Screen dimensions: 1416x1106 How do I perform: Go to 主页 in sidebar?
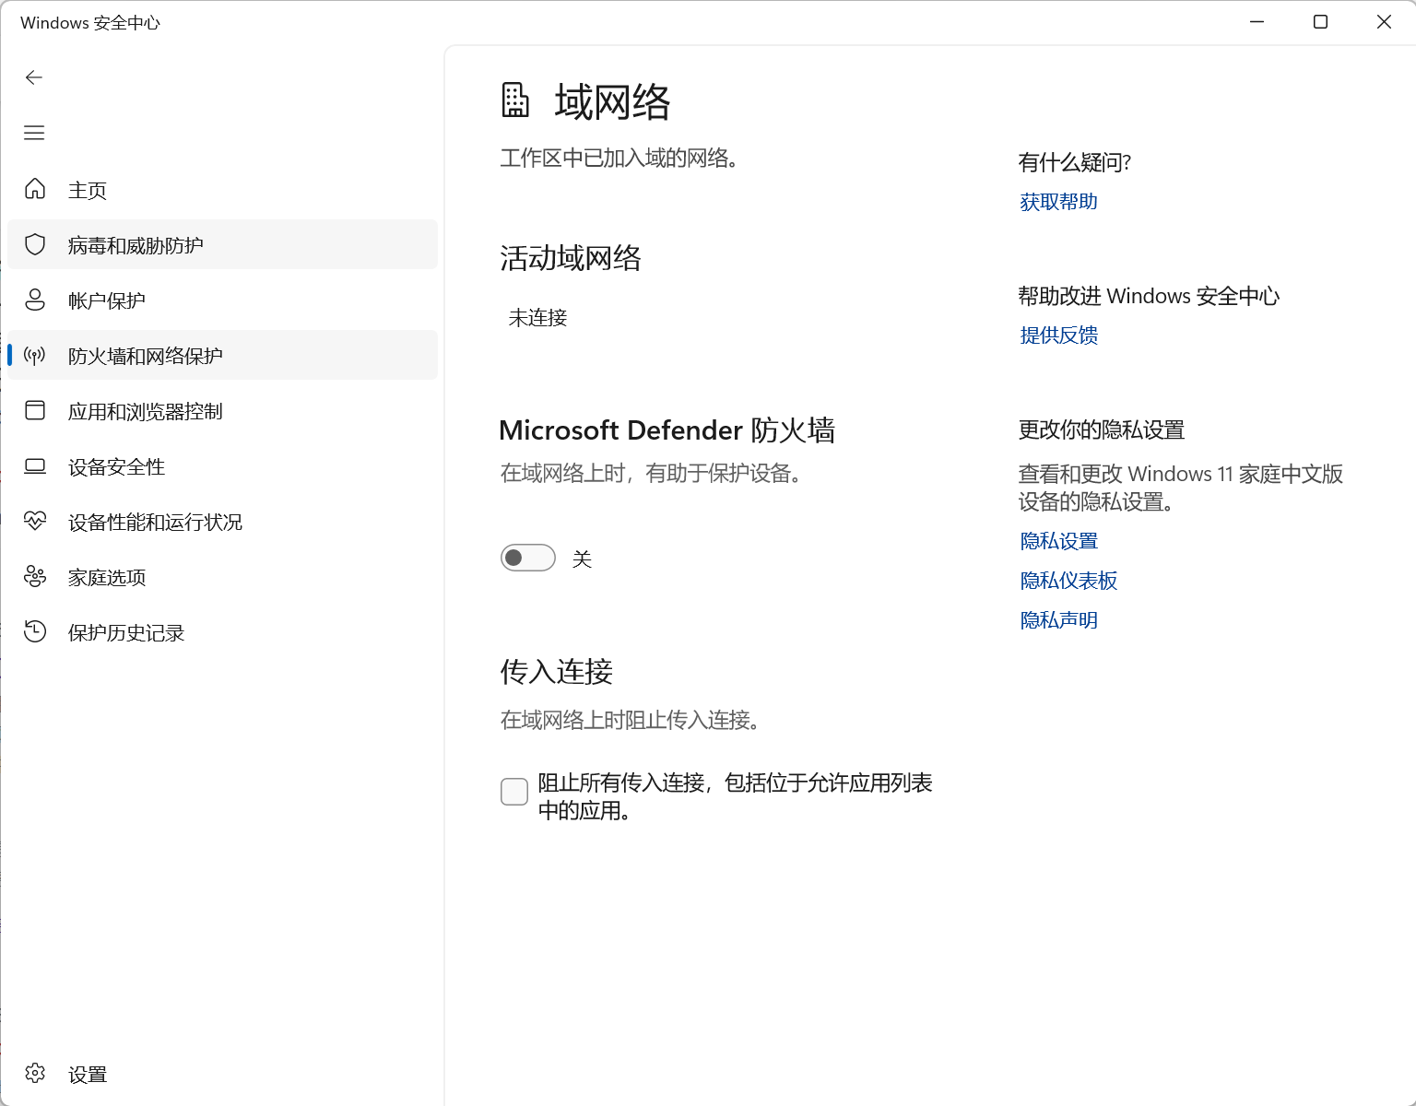[x=222, y=189]
